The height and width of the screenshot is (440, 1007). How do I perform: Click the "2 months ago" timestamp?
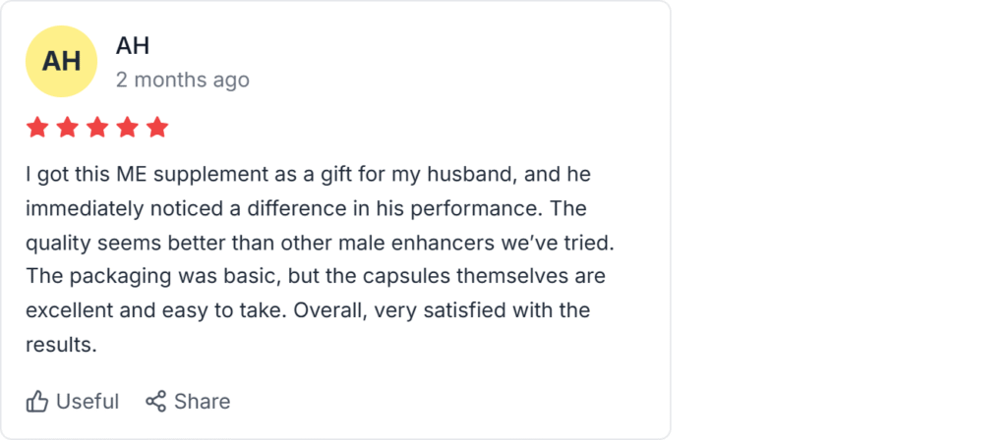click(x=183, y=80)
